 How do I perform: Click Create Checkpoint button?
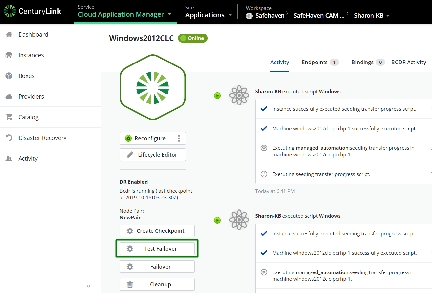[x=157, y=231]
